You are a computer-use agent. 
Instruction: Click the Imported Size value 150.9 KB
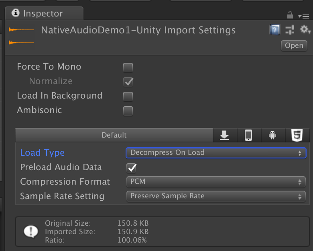coord(133,232)
